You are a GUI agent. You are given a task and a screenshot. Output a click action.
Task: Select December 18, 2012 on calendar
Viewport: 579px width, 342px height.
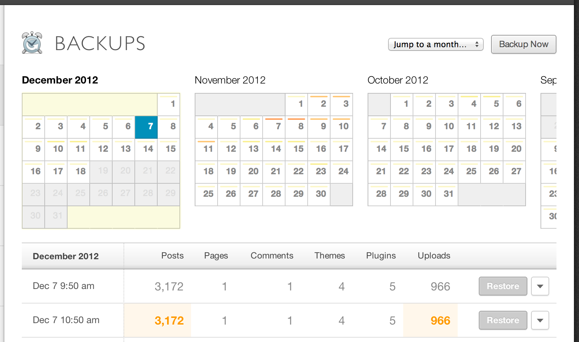tap(79, 172)
